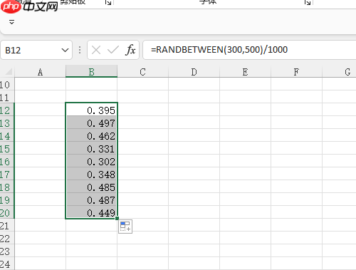This screenshot has height=270, width=356.
Task: Select row 23 header
Action: pyautogui.click(x=6, y=251)
